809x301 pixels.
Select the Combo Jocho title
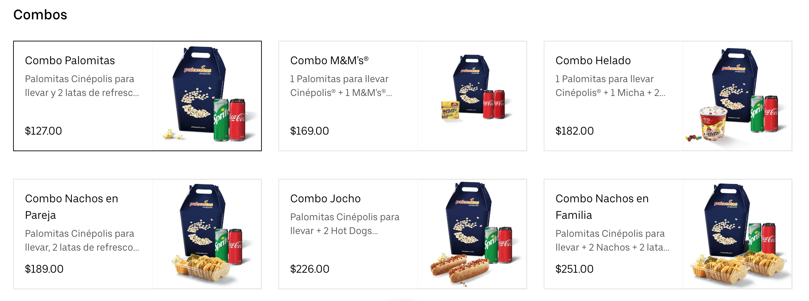325,198
